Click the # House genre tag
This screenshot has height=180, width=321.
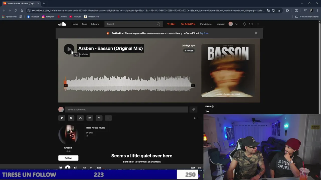[189, 50]
